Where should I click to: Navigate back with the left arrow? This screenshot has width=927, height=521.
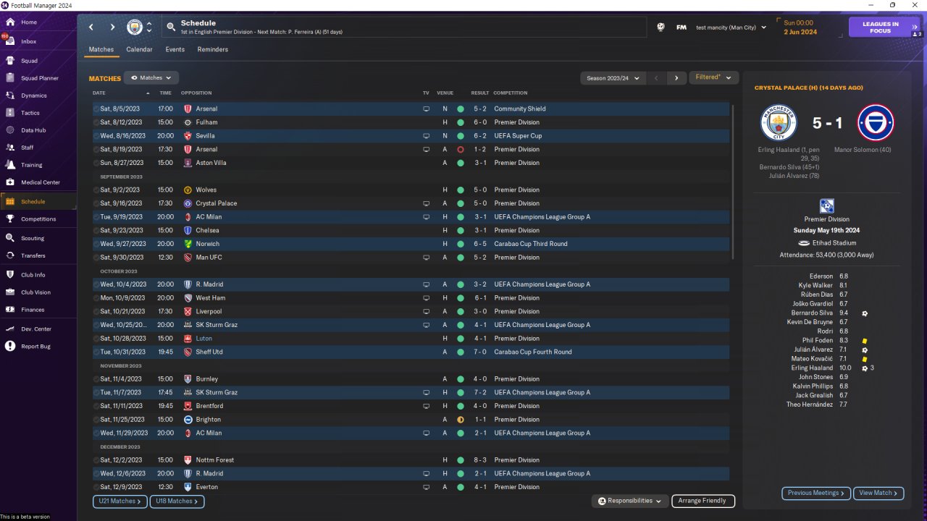pyautogui.click(x=91, y=27)
